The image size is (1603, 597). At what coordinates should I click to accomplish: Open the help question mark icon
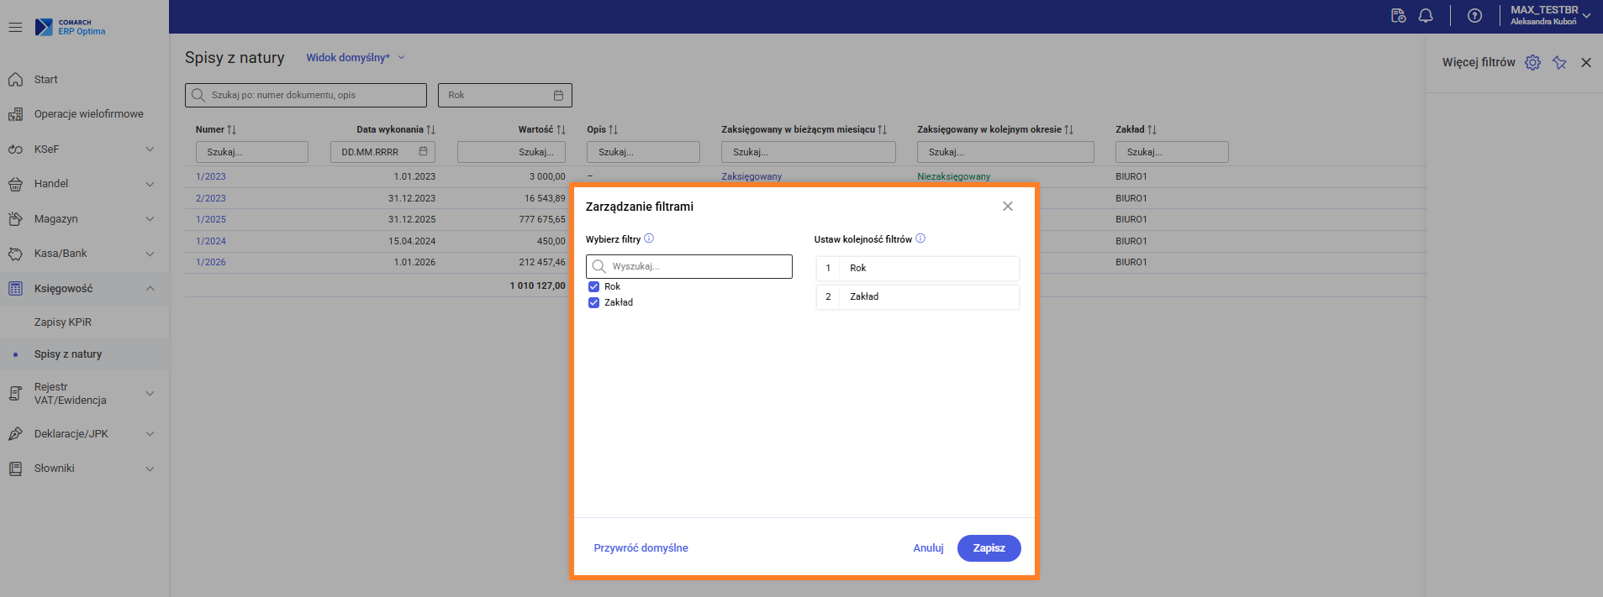tap(1474, 16)
